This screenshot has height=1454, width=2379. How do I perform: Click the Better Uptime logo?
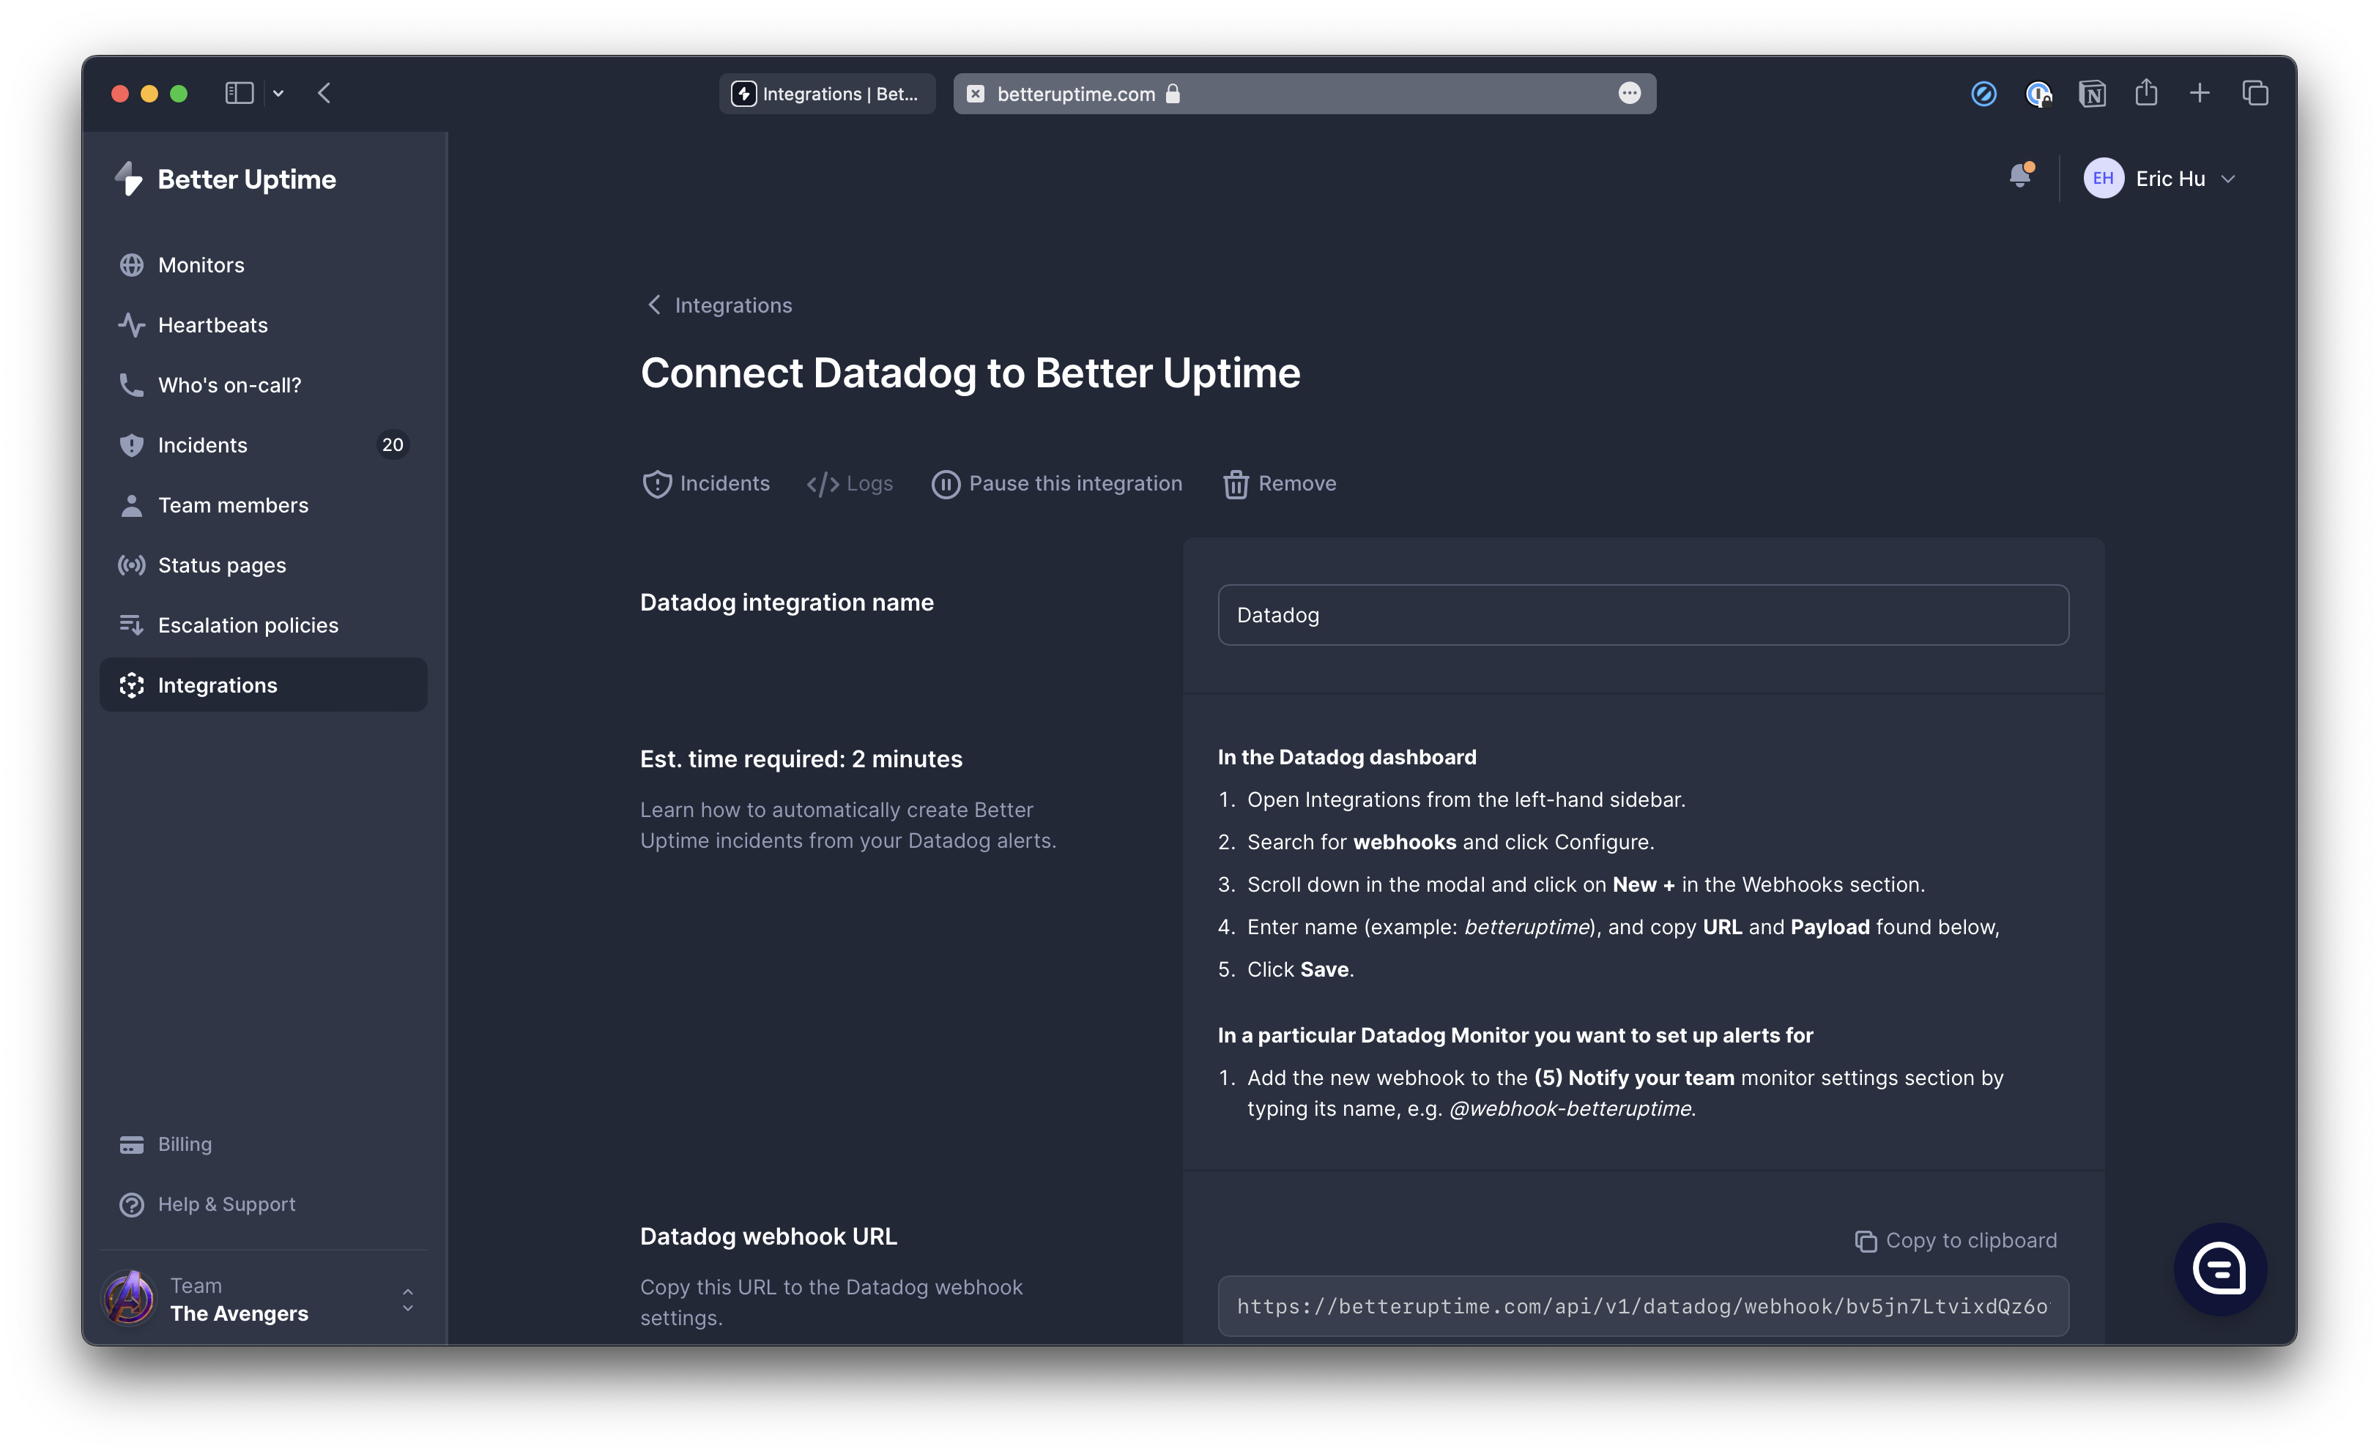(225, 179)
